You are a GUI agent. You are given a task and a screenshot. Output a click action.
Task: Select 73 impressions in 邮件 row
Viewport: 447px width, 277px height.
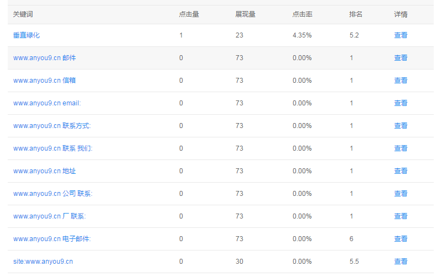click(x=240, y=58)
